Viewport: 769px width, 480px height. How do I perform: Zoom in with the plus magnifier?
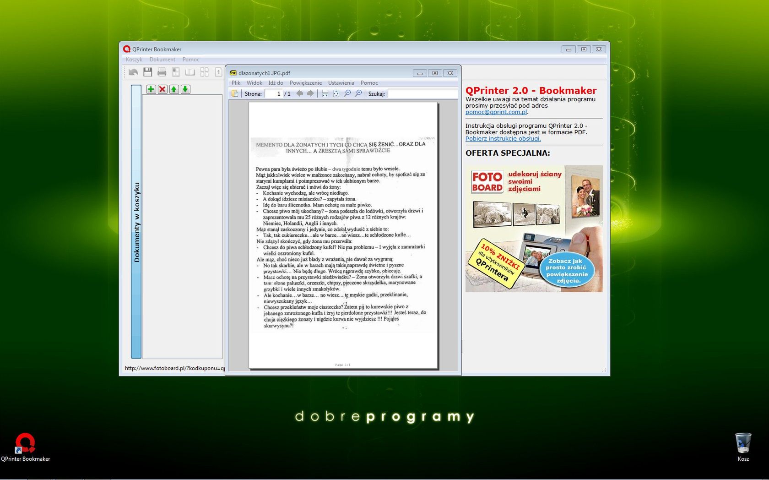[x=358, y=93]
